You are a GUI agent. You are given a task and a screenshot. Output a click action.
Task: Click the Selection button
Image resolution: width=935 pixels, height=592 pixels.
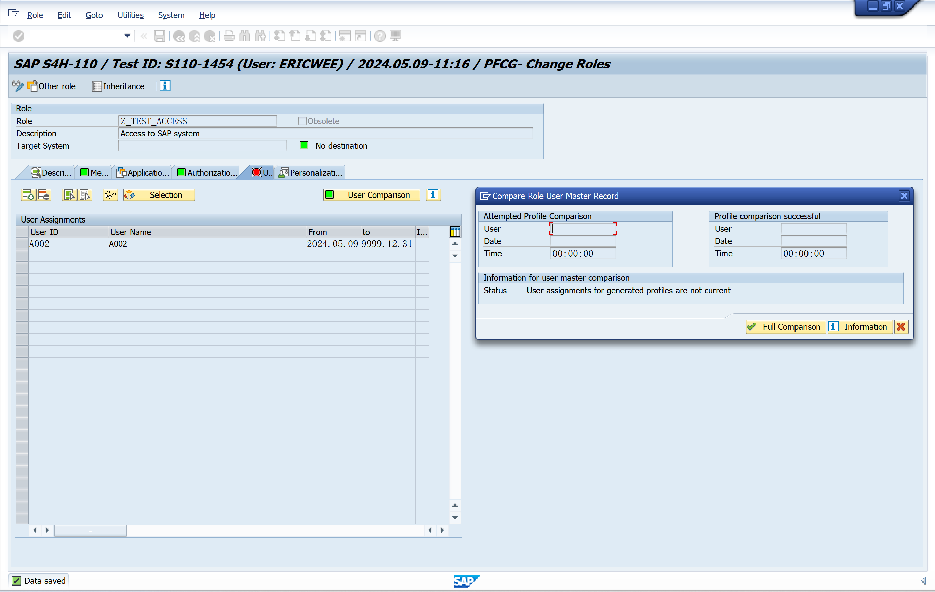159,195
